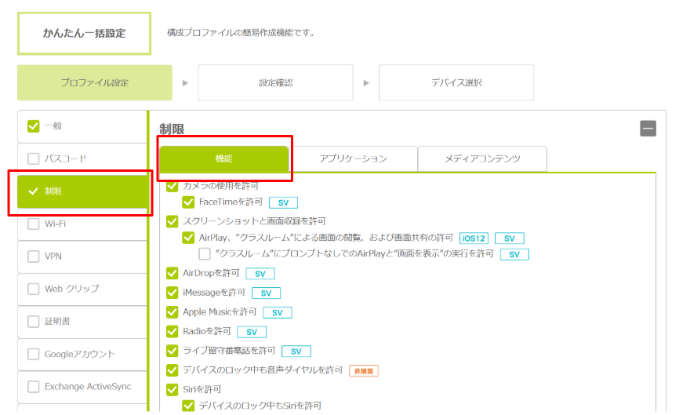690x415 pixels.
Task: Open the メディアコンテンツ tab
Action: pyautogui.click(x=482, y=158)
